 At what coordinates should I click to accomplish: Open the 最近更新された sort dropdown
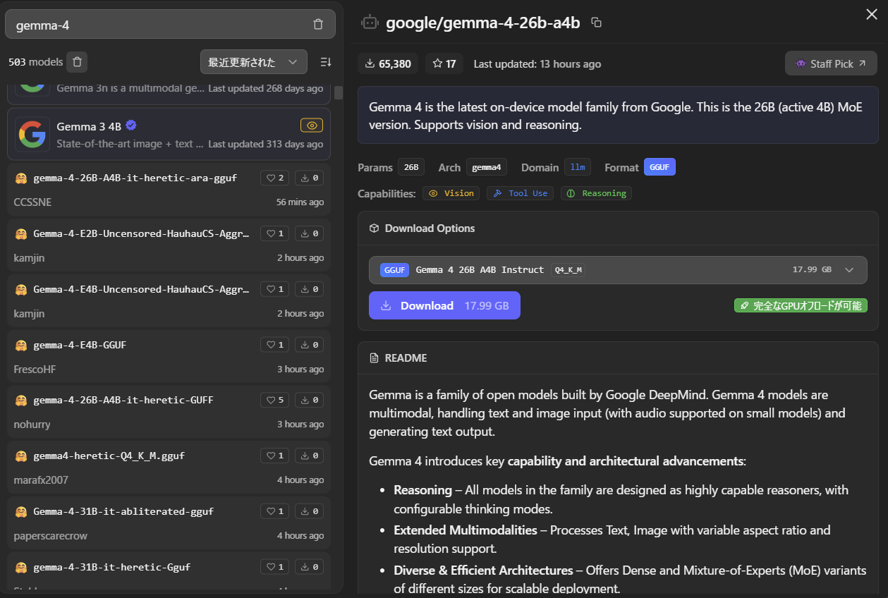(x=253, y=62)
